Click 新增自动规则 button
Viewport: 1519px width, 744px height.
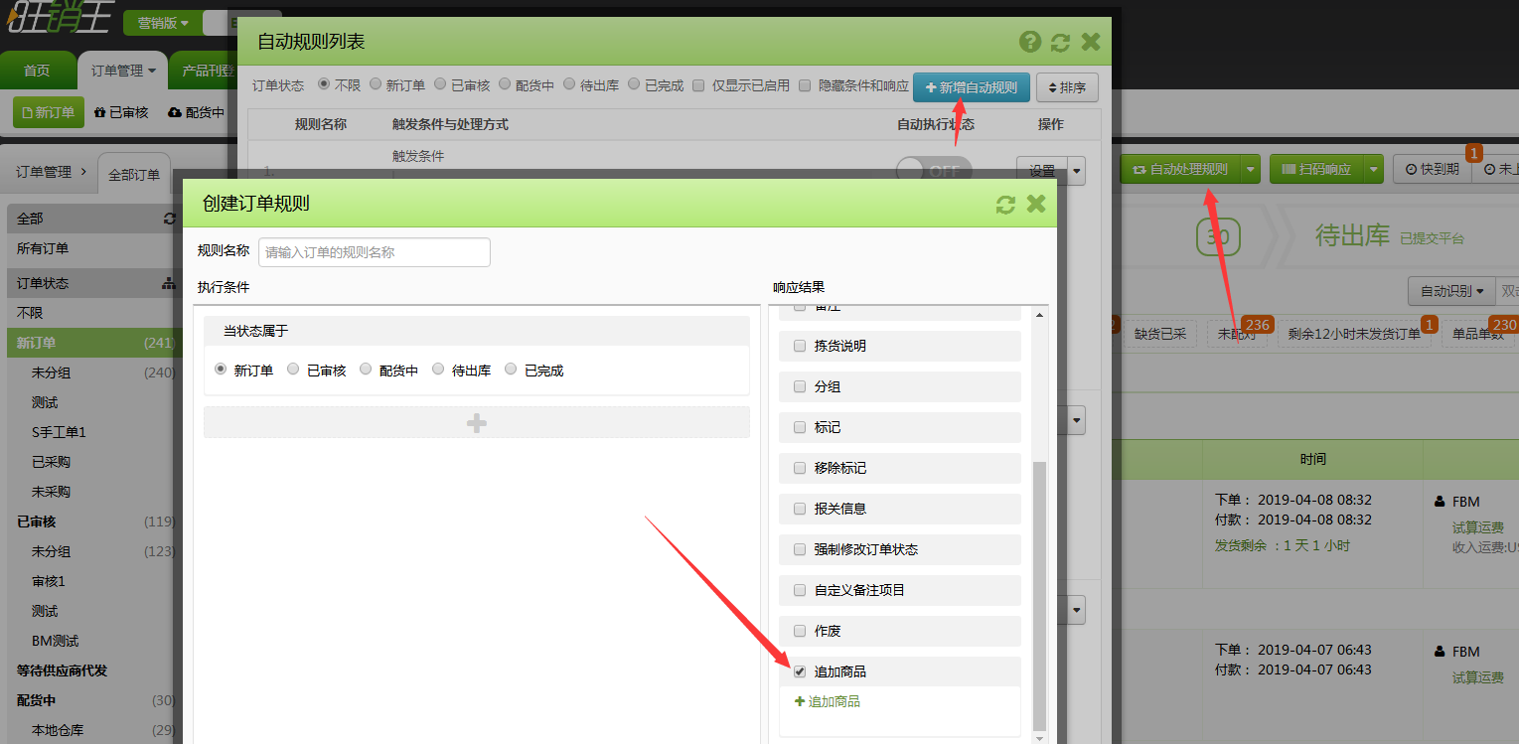click(x=971, y=87)
